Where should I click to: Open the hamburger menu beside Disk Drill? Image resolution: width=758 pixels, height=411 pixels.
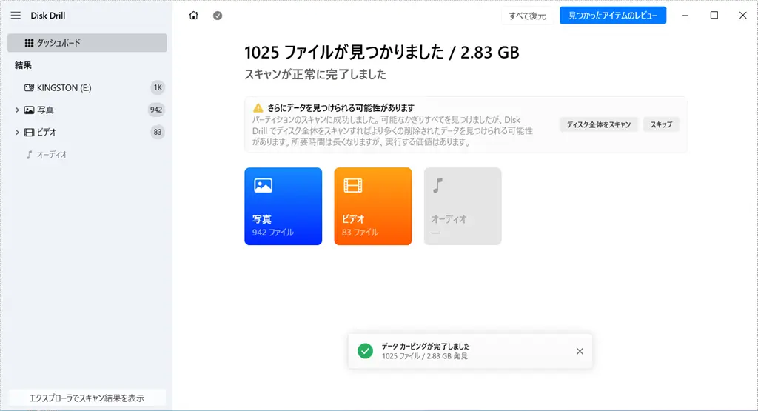pos(16,16)
